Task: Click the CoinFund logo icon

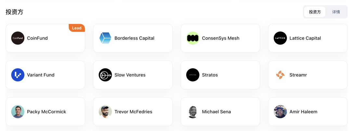Action: [18, 38]
